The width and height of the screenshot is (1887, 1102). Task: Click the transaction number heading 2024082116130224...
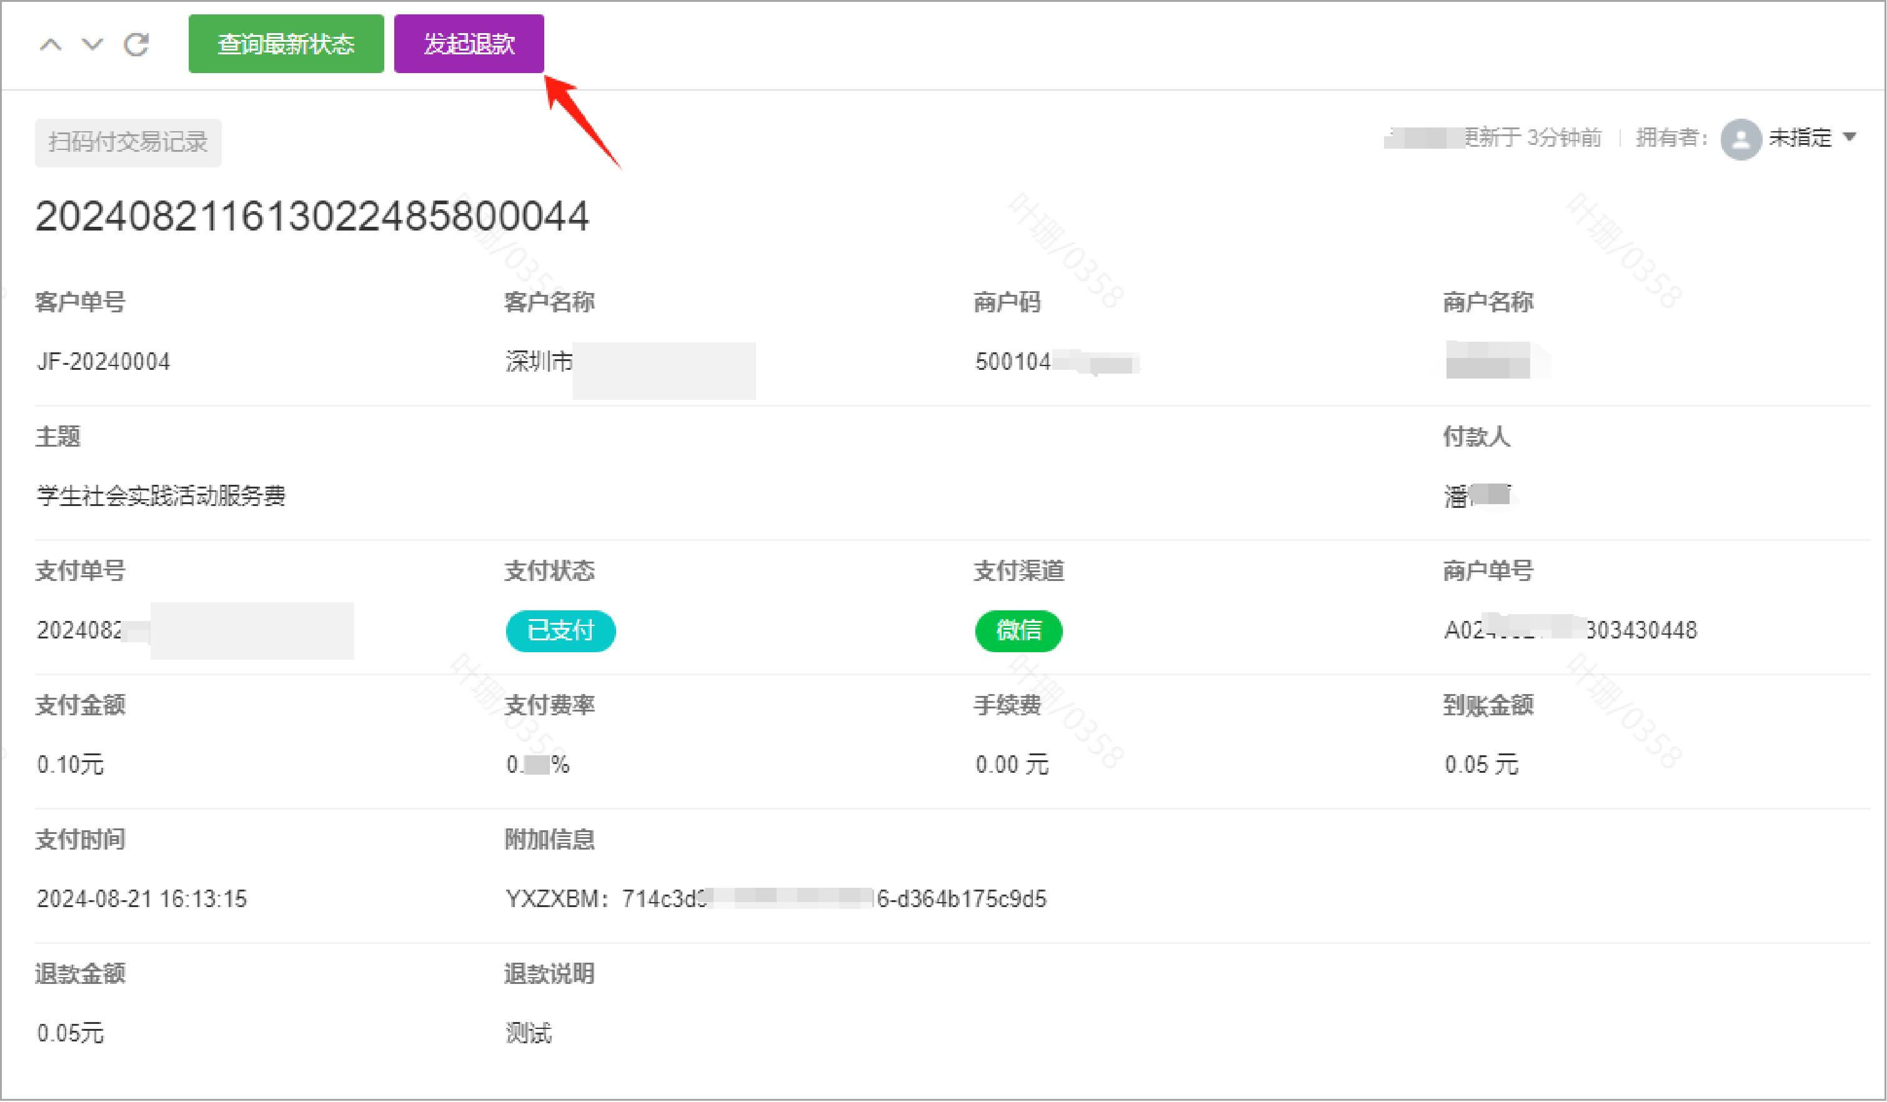click(312, 216)
